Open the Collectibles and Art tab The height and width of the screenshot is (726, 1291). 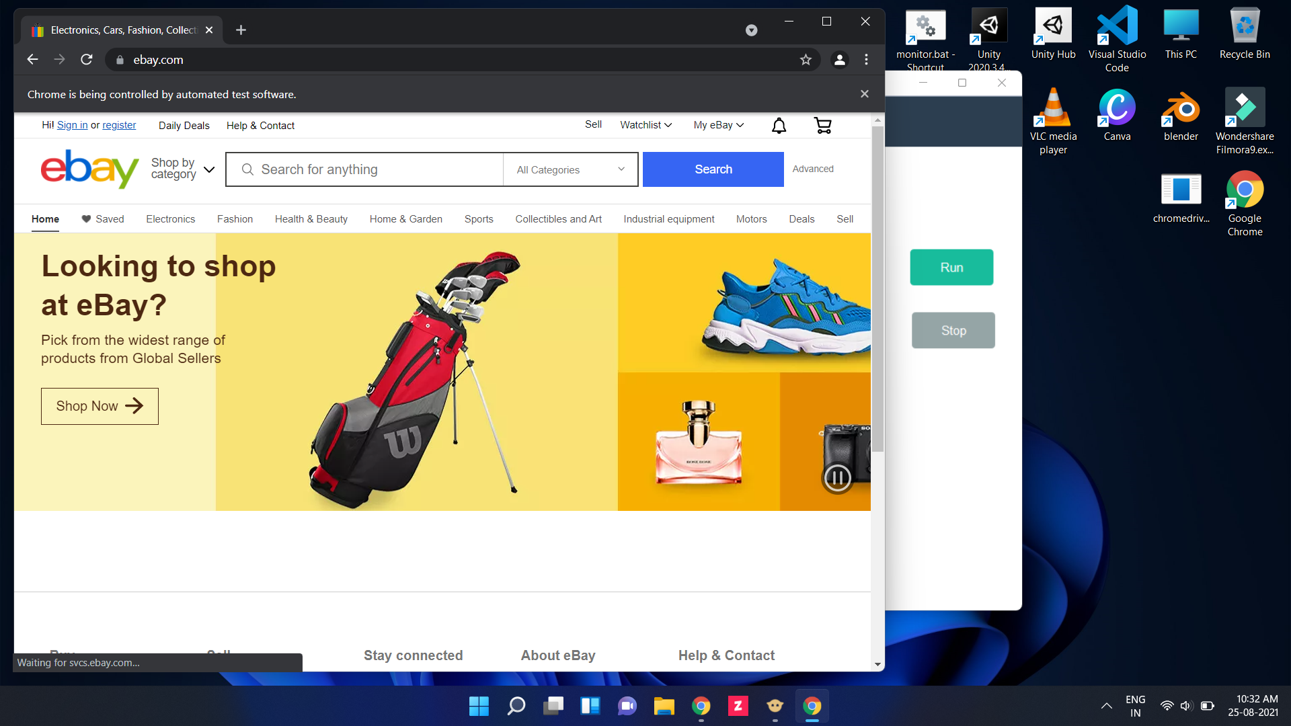558,219
